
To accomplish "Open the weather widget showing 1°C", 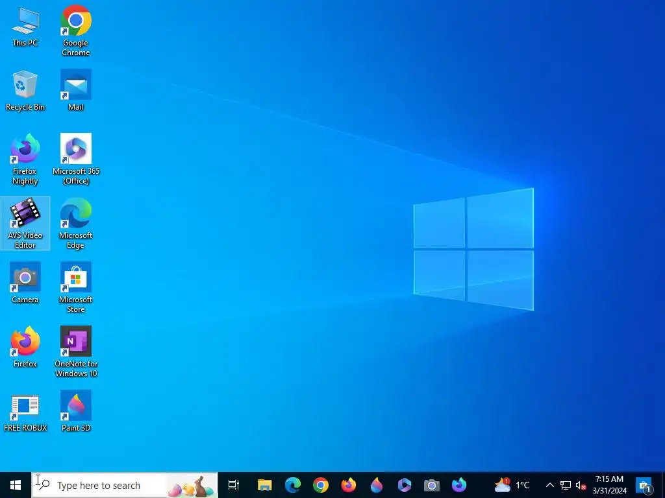I will (512, 485).
